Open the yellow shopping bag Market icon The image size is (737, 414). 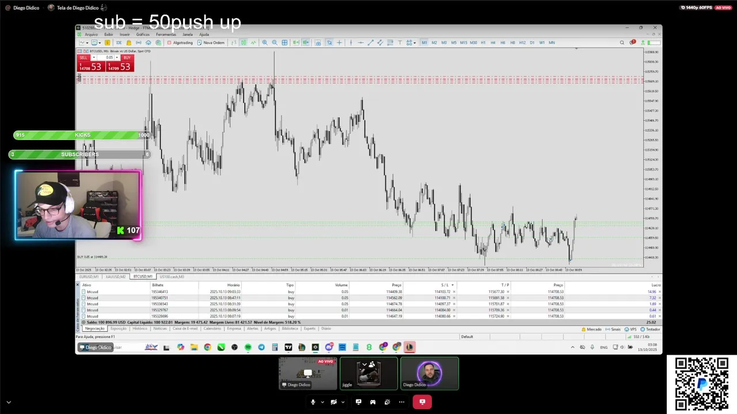pyautogui.click(x=128, y=43)
